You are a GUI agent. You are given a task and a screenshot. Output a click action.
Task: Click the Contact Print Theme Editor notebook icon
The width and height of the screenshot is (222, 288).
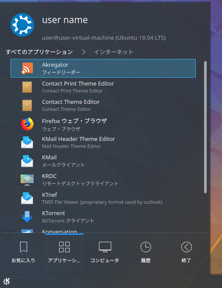27,87
